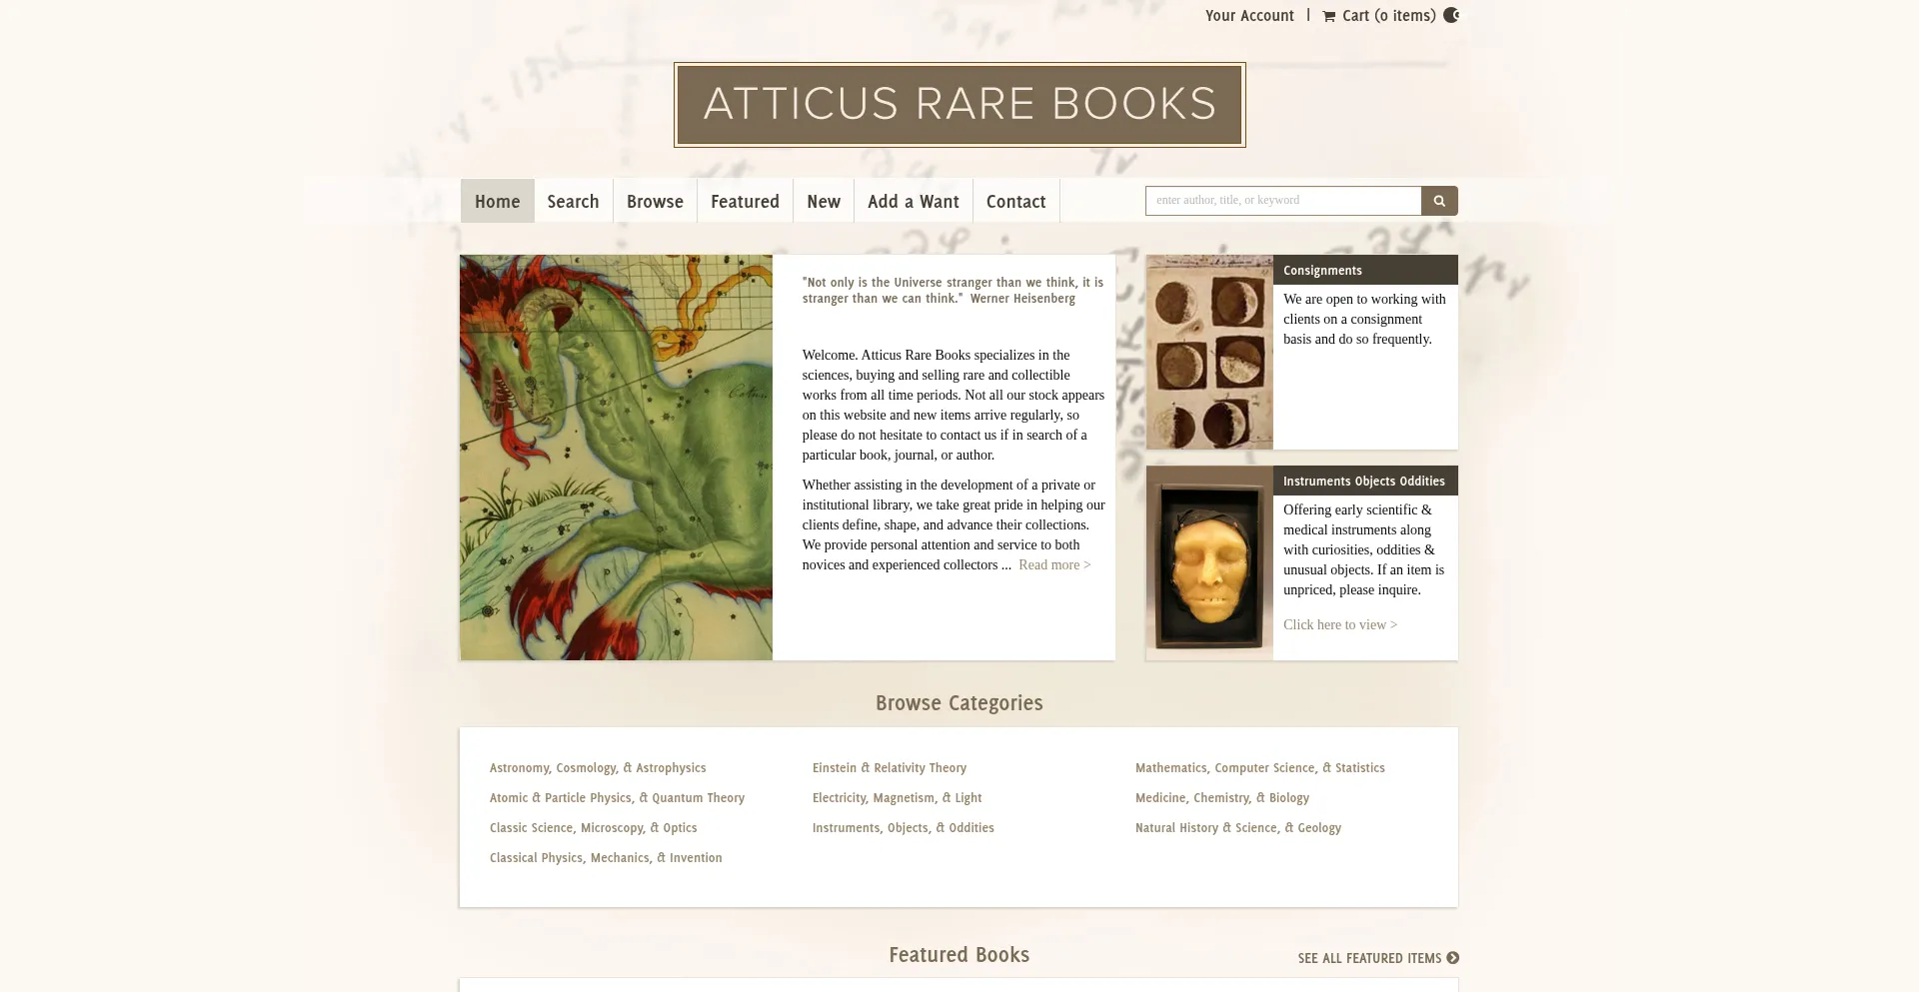Select the Add a Want tab

point(913,202)
